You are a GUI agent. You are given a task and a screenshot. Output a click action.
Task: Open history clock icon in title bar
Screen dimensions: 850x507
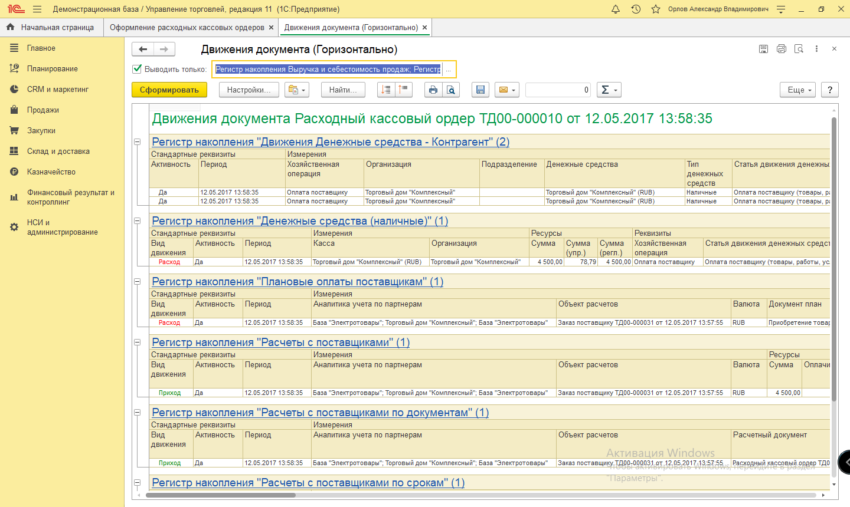[636, 9]
